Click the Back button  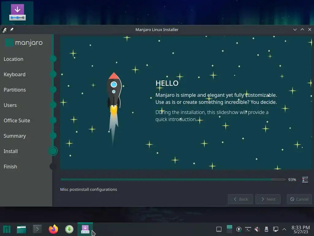pos(240,199)
